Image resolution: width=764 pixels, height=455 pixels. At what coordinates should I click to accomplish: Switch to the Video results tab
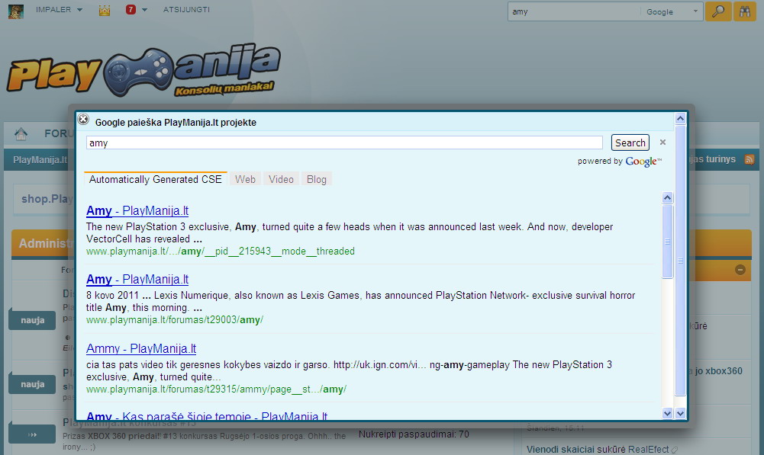pyautogui.click(x=281, y=179)
